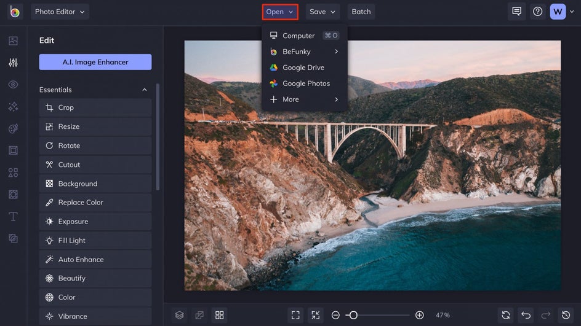This screenshot has height=326, width=581.
Task: Collapse the Essentials section
Action: pyautogui.click(x=145, y=90)
